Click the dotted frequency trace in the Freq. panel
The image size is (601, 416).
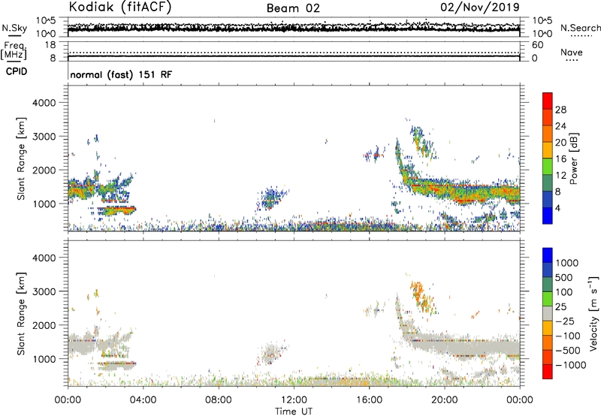coord(294,53)
